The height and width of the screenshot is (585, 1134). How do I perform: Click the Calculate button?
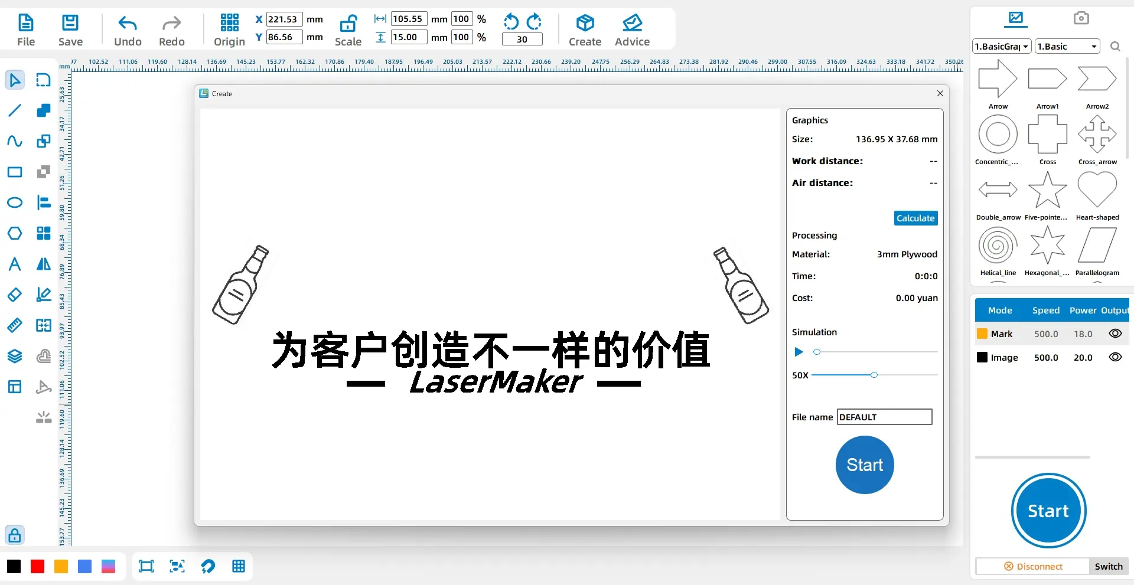[915, 218]
